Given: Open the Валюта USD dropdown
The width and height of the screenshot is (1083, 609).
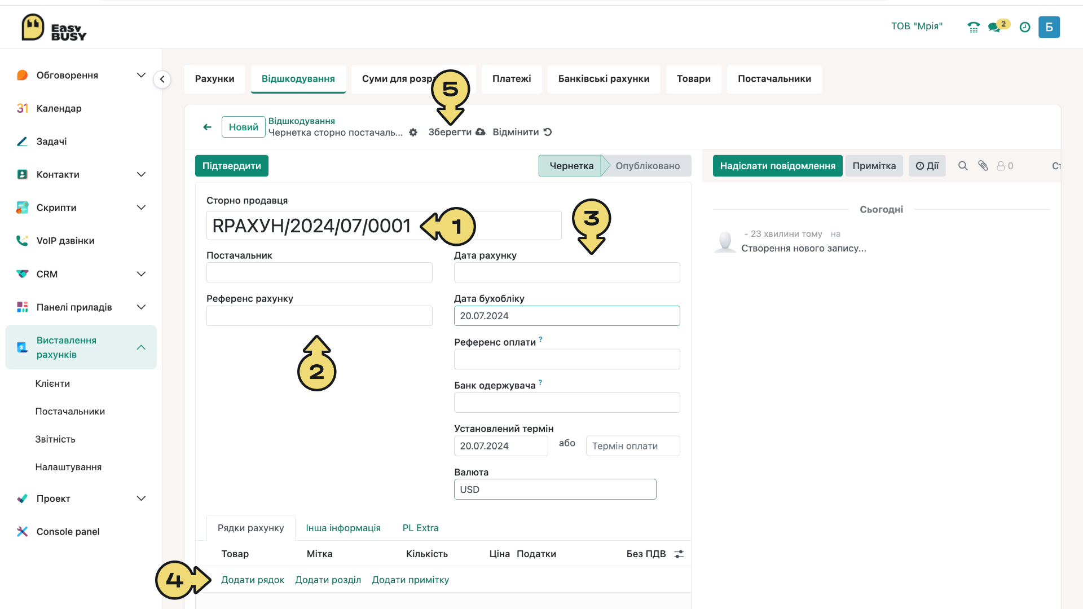Looking at the screenshot, I should (555, 489).
